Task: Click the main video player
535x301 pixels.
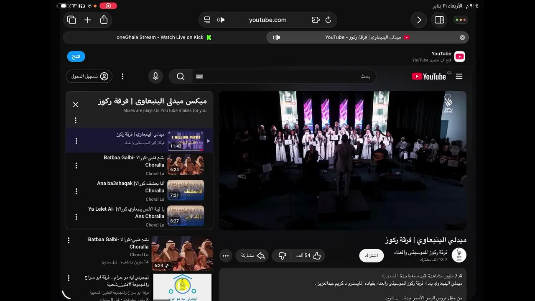Action: tap(343, 161)
